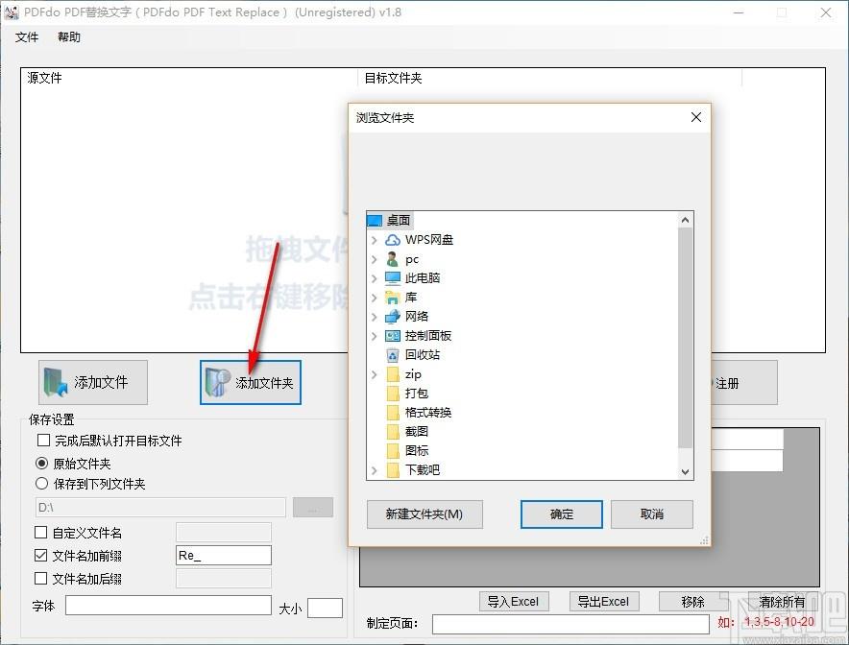The height and width of the screenshot is (645, 849).
Task: Click the 网络 network icon
Action: point(393,317)
